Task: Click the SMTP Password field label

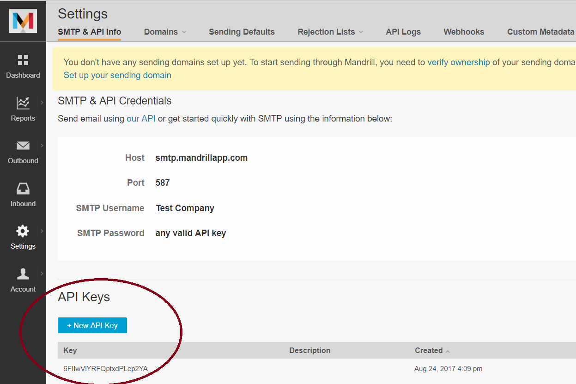Action: [111, 233]
